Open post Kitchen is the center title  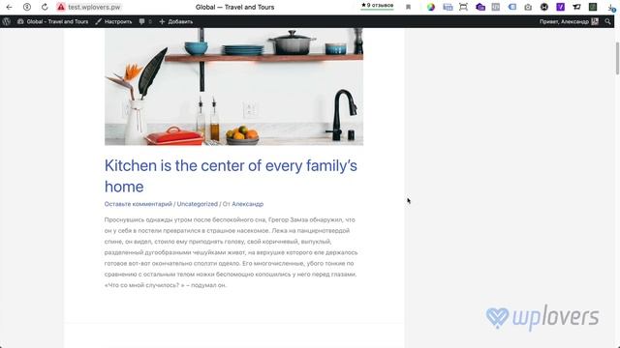(231, 176)
